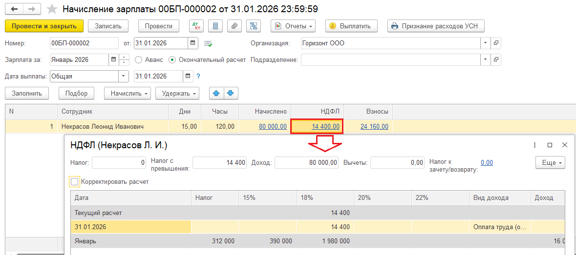This screenshot has height=255, width=576.
Task: Open document comment icon next to date
Action: pyautogui.click(x=208, y=43)
